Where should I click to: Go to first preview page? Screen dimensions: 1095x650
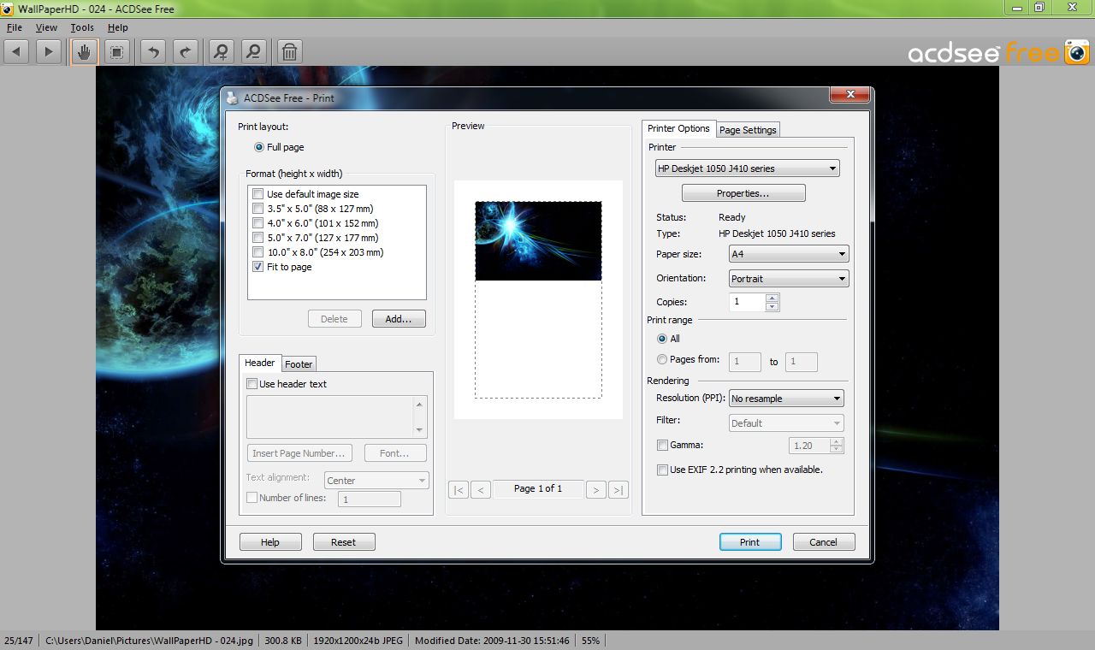point(459,489)
